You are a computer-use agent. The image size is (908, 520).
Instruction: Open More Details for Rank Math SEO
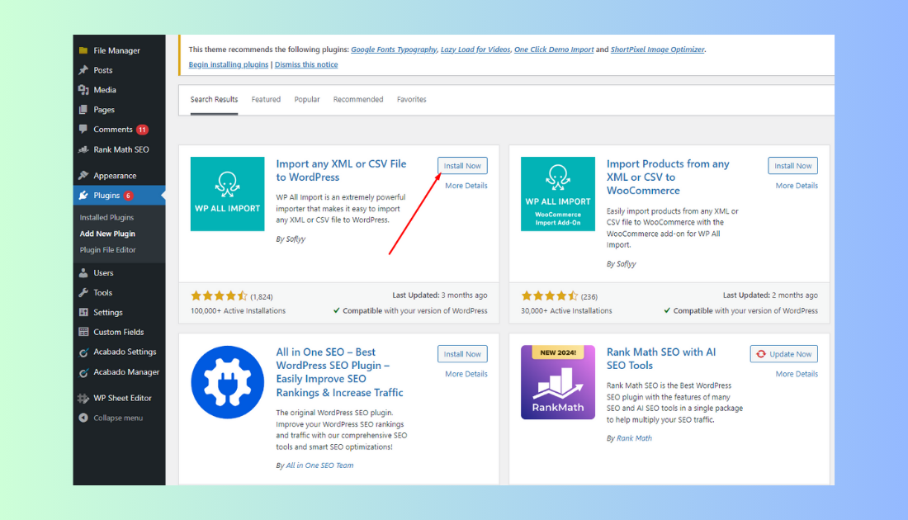(797, 374)
